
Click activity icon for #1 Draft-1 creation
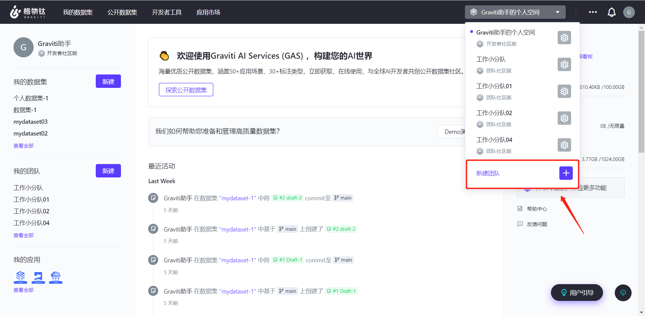(x=153, y=291)
